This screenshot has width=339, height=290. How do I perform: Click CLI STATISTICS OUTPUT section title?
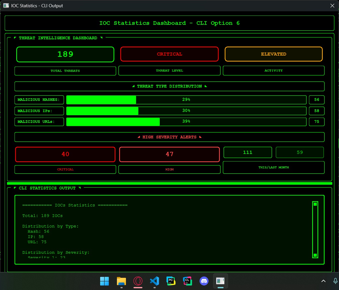click(47, 188)
